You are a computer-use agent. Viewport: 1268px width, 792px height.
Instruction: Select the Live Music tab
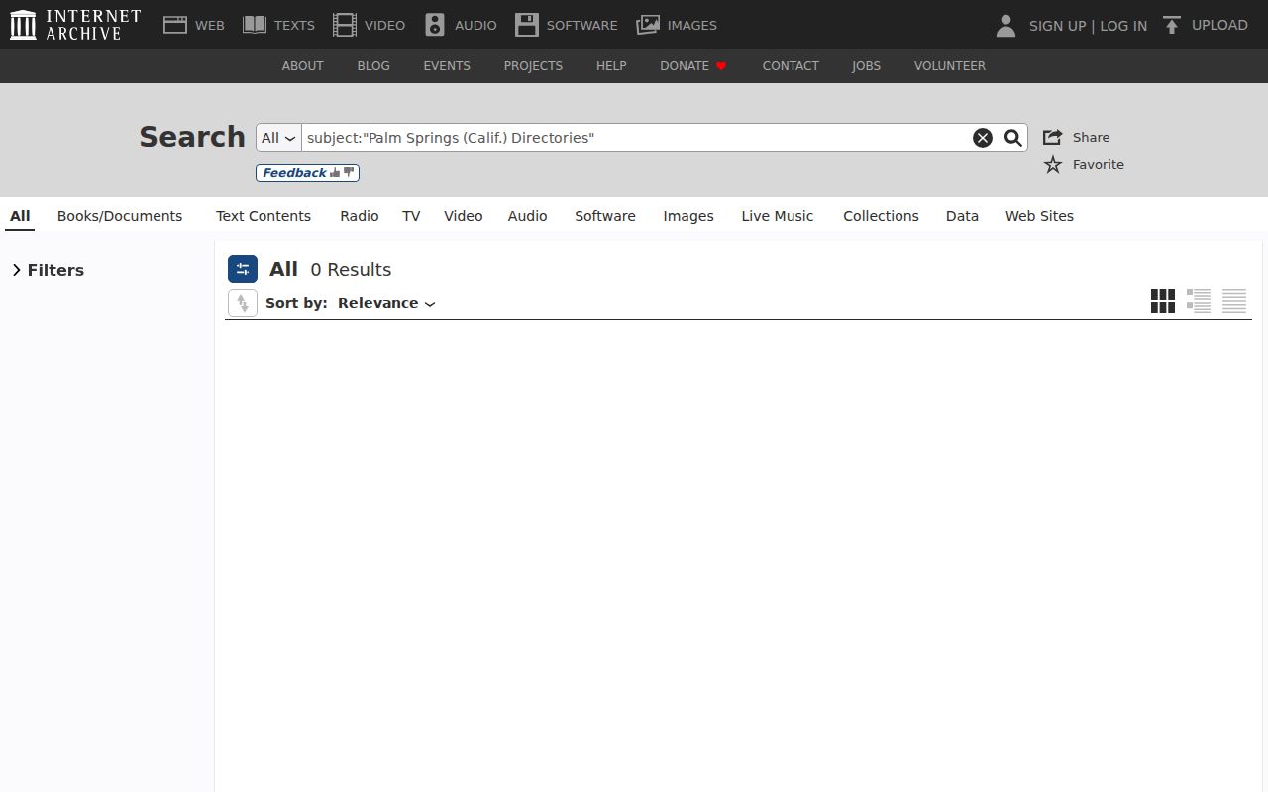778,216
